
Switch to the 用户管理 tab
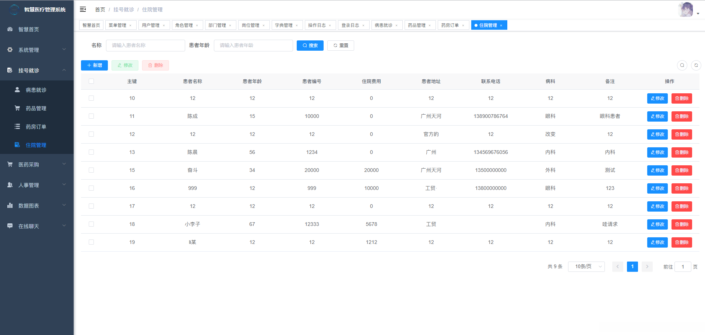(152, 25)
